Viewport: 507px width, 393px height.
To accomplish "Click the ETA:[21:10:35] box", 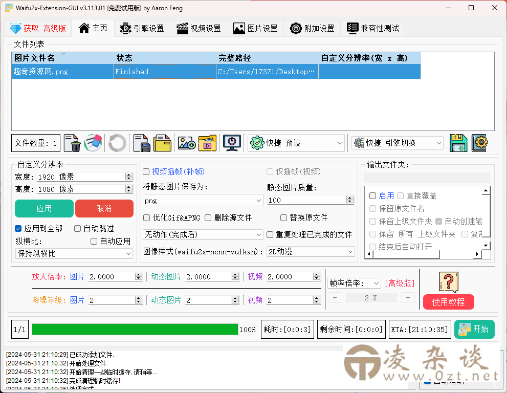I will (x=420, y=329).
